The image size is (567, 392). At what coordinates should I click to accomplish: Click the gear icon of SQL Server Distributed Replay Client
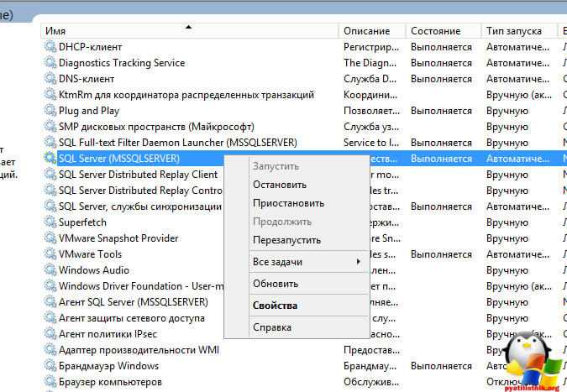point(50,174)
